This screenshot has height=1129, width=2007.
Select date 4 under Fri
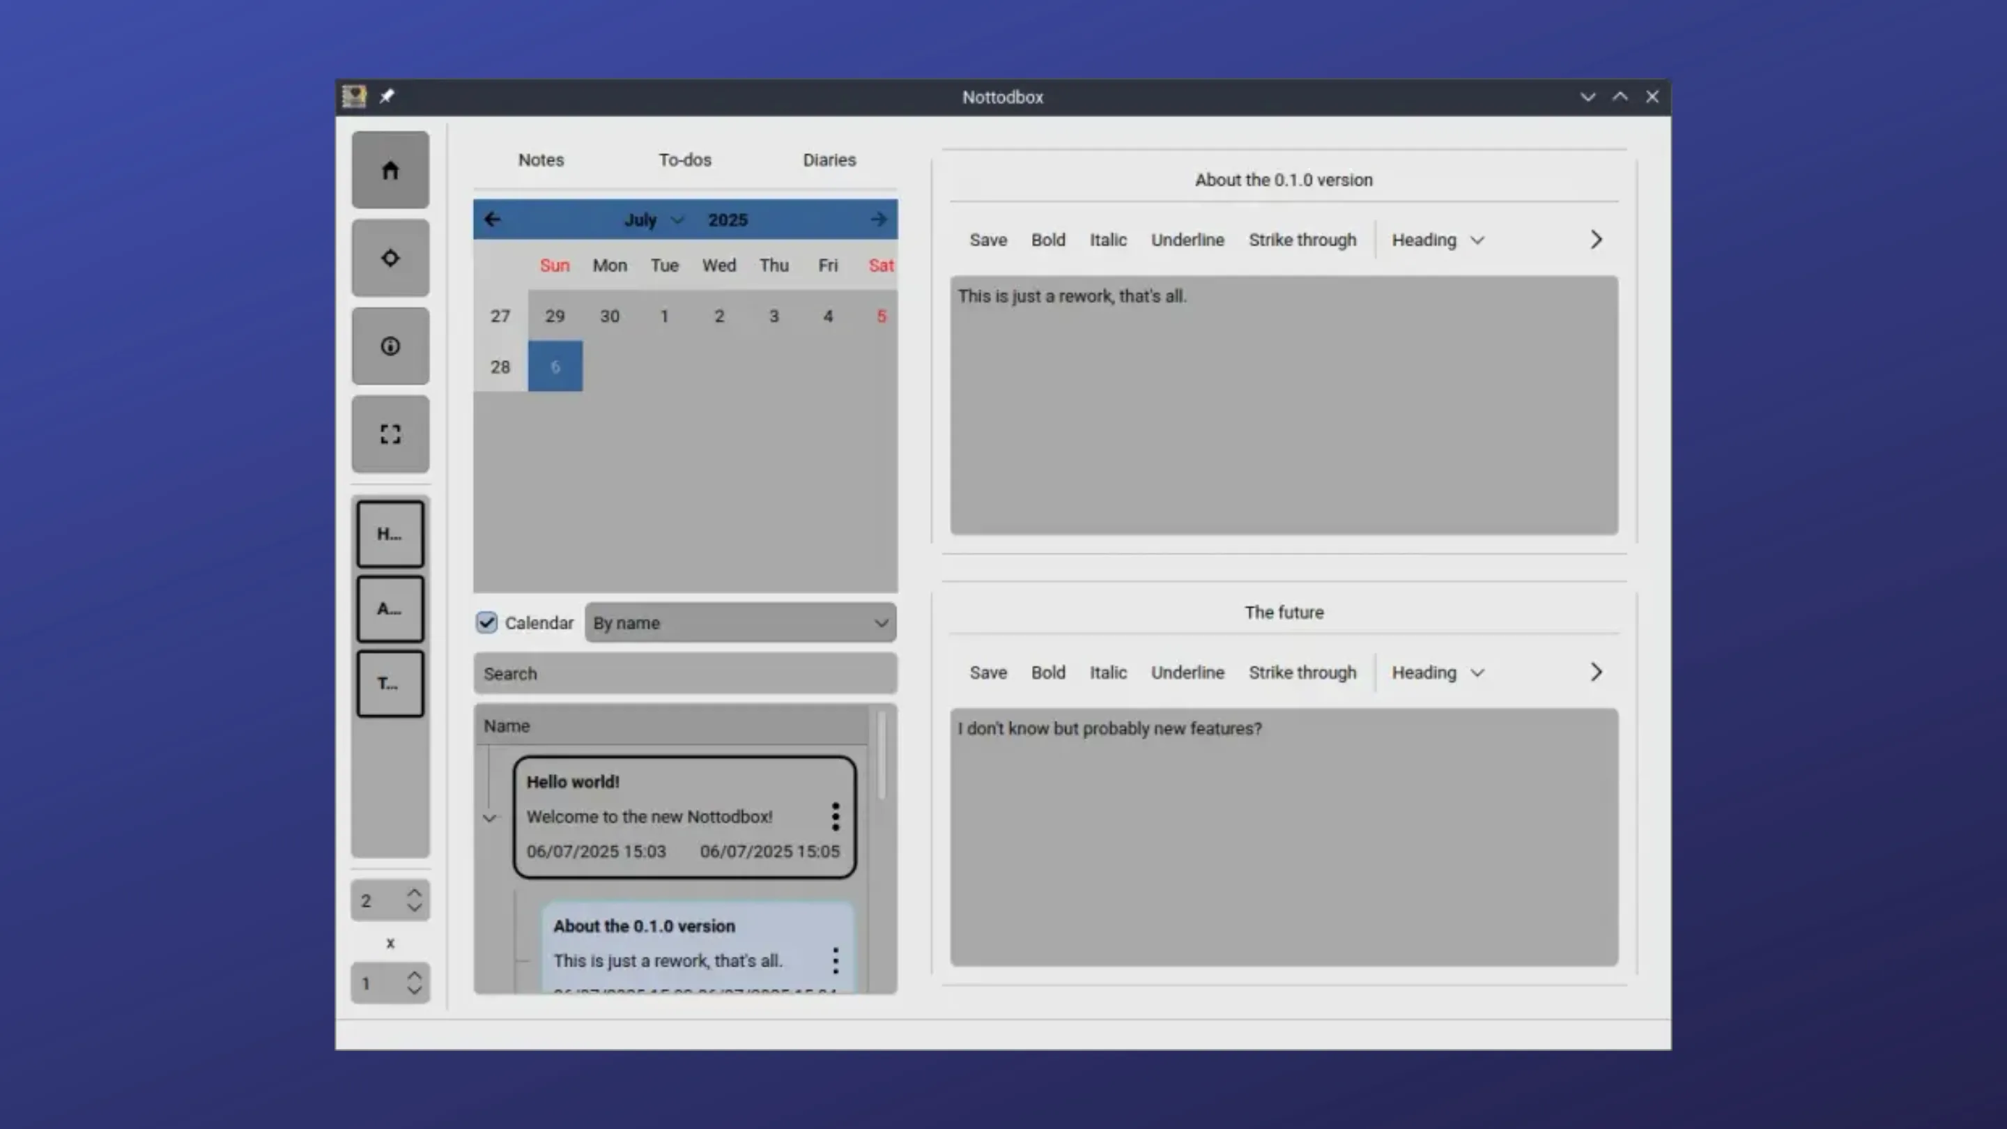pyautogui.click(x=828, y=316)
